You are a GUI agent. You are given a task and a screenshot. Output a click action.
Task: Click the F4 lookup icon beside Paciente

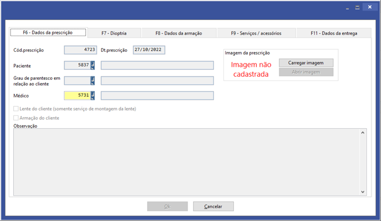[93, 65]
